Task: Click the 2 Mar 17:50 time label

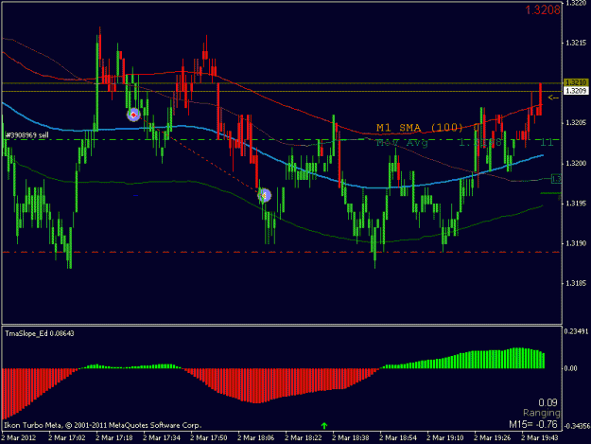Action: 208,438
